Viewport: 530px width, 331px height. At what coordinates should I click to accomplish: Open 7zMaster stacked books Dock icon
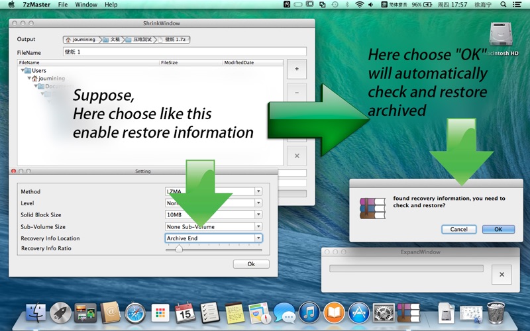pyautogui.click(x=408, y=312)
